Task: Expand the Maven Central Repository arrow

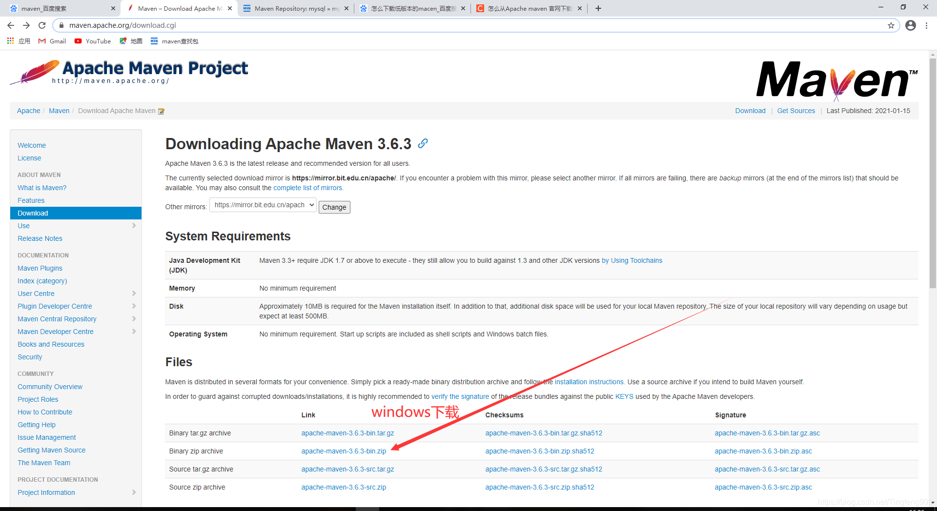Action: (134, 319)
